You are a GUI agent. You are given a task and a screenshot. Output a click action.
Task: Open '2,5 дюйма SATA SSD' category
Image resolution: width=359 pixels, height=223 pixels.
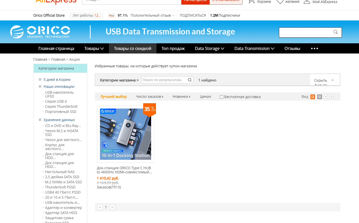[62, 177]
